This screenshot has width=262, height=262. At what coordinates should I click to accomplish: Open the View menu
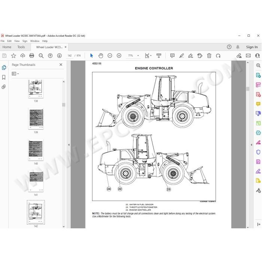tap(17, 41)
